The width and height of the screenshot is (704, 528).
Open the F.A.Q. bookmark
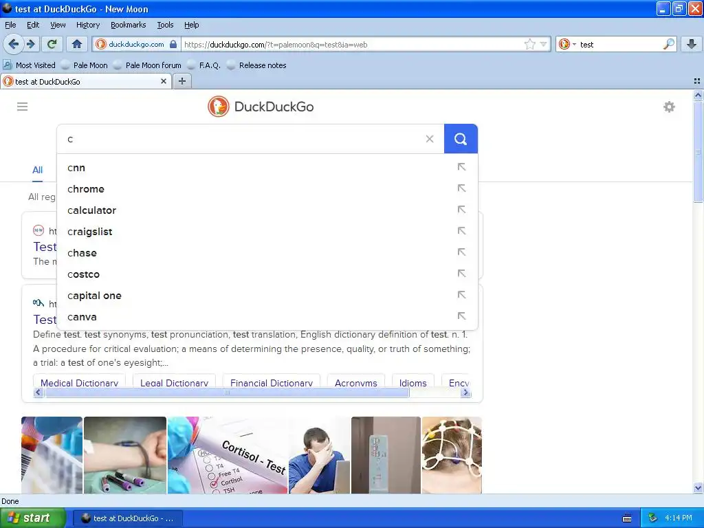(x=203, y=65)
